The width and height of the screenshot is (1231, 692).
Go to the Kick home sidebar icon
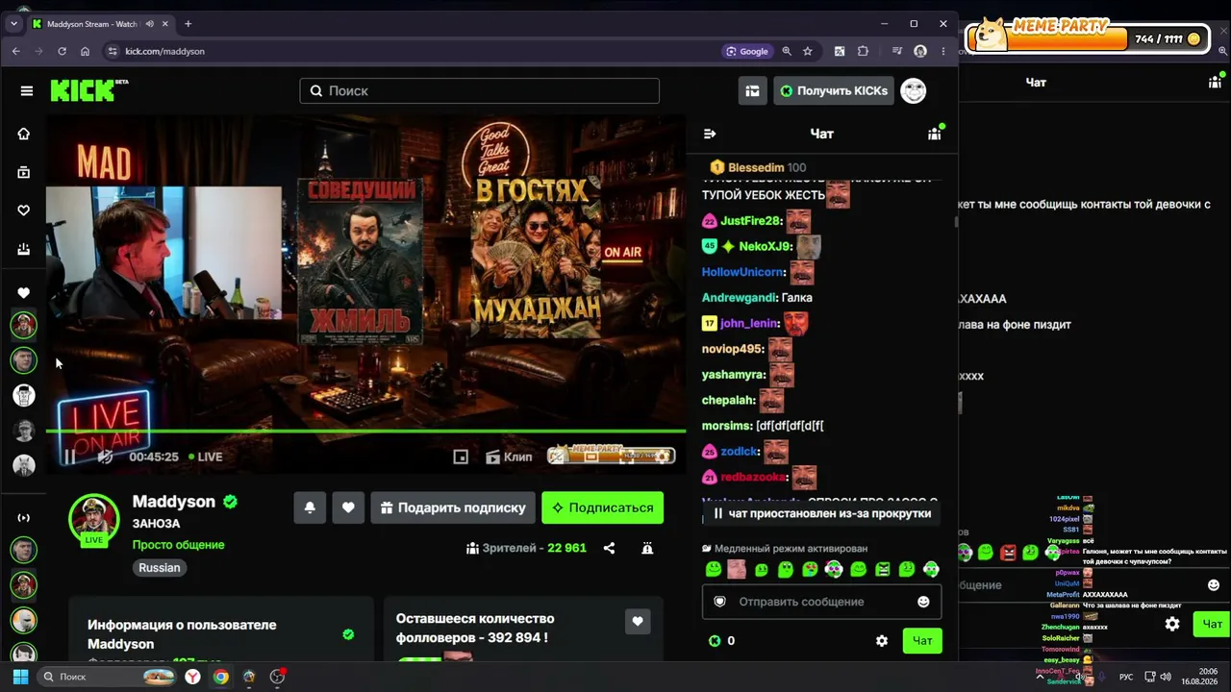point(24,134)
